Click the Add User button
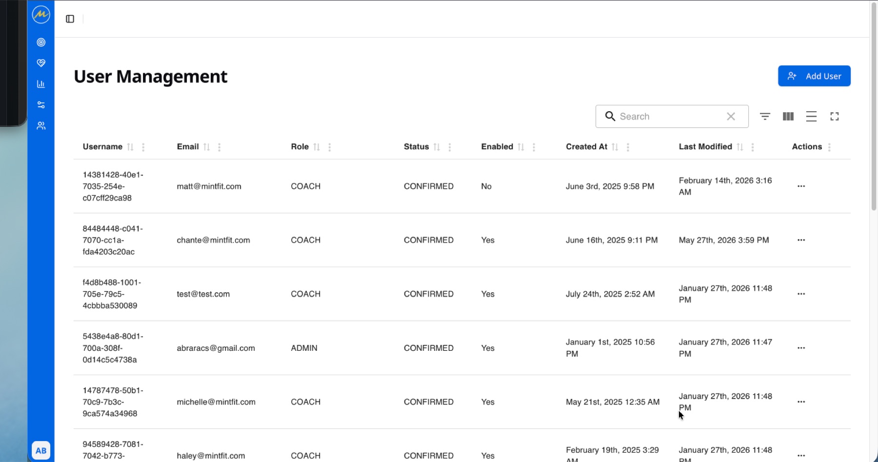878x462 pixels. tap(814, 76)
